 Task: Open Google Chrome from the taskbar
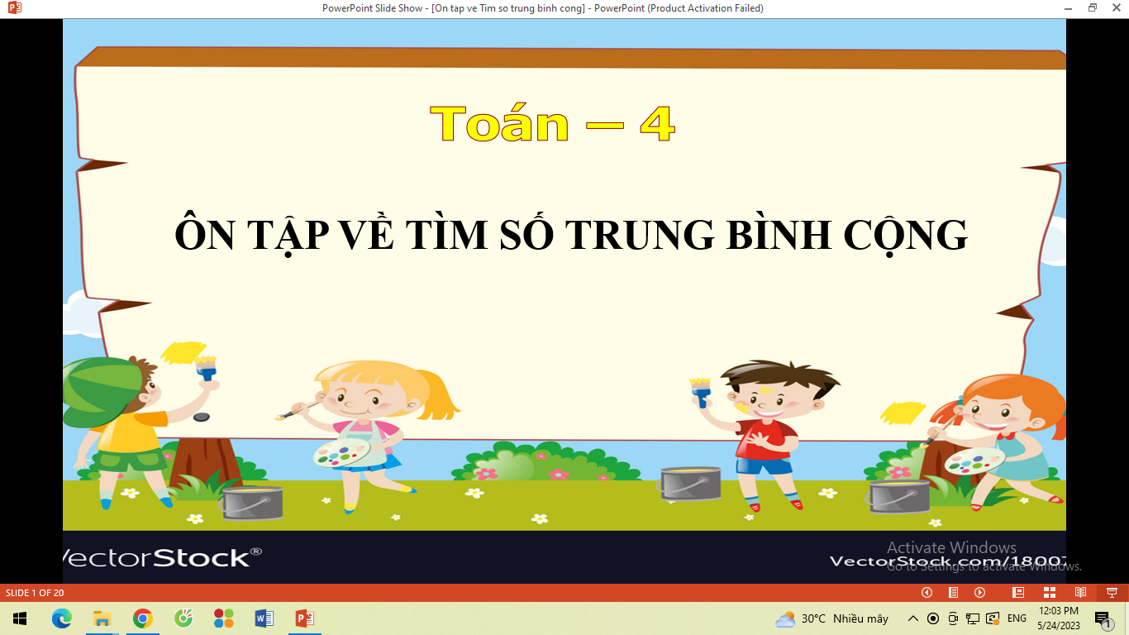143,618
